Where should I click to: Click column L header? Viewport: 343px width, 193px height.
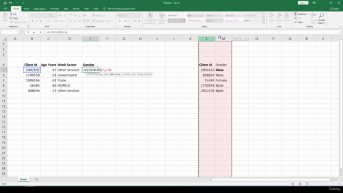coord(207,39)
